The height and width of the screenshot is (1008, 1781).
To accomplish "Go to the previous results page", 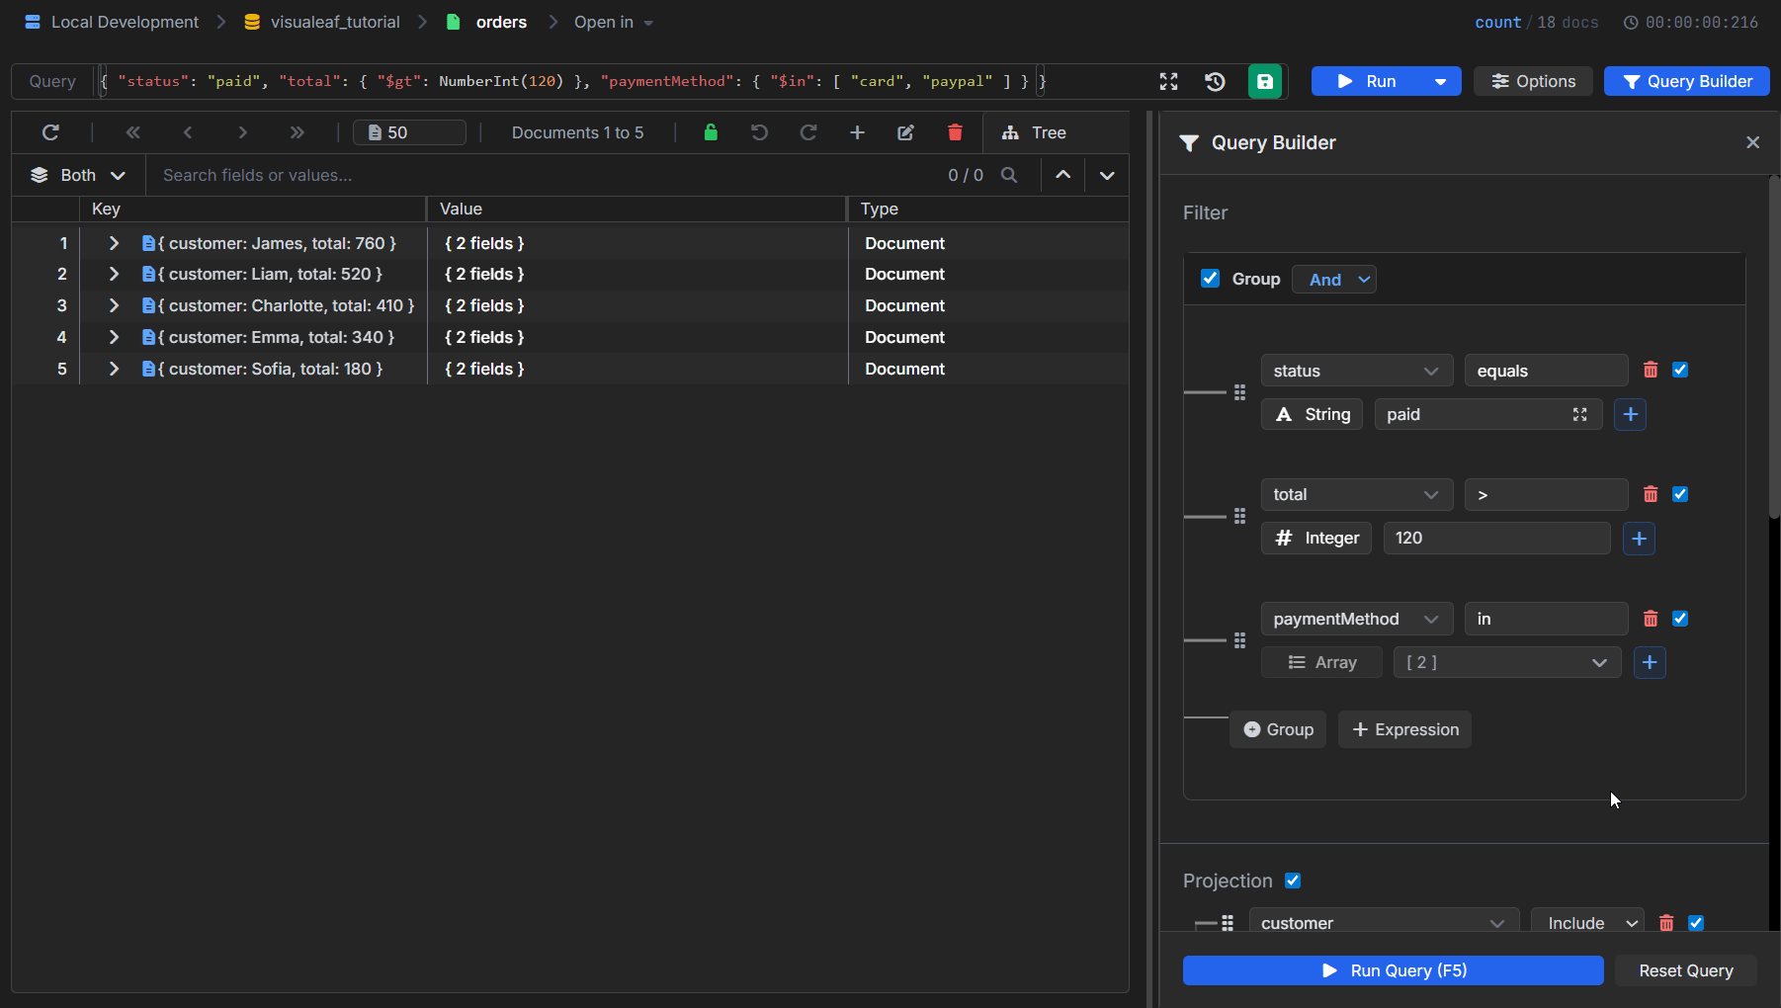I will pyautogui.click(x=188, y=132).
